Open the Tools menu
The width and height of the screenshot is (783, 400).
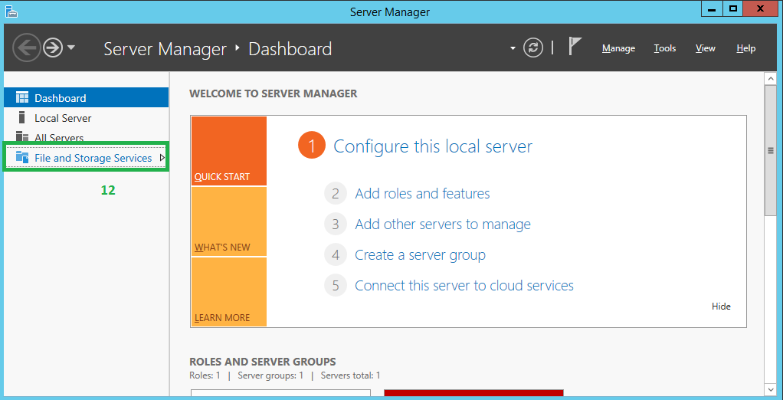coord(664,48)
